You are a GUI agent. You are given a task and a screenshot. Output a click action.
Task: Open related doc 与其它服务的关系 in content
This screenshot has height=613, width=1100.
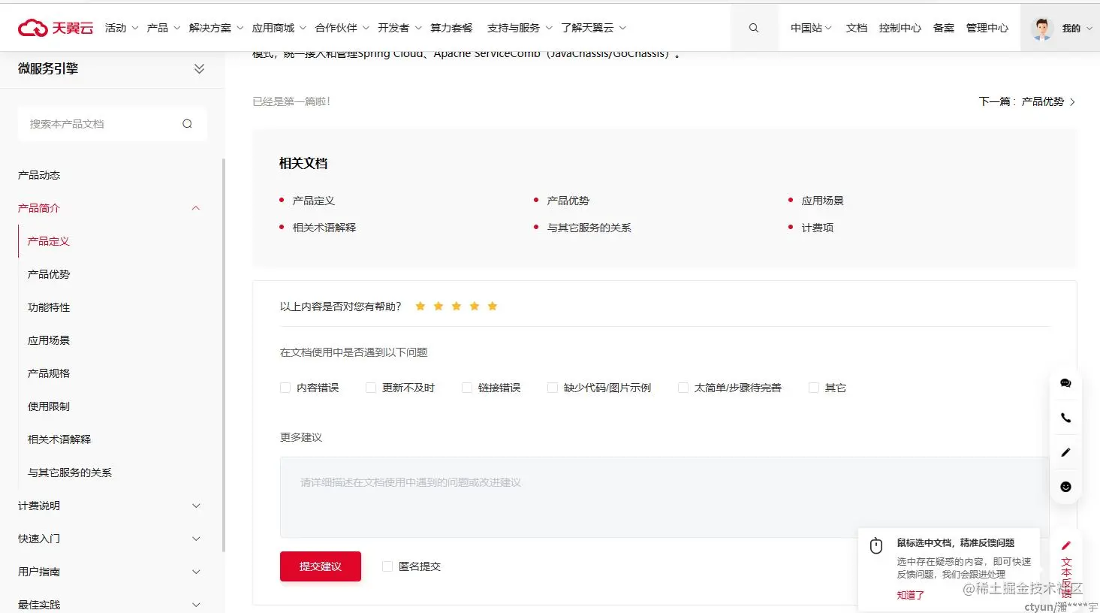pos(589,228)
